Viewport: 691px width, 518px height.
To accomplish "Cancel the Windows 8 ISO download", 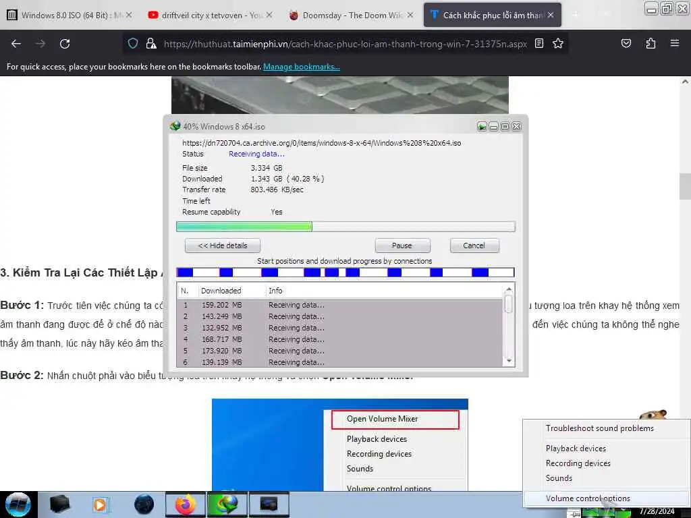I will pyautogui.click(x=474, y=246).
